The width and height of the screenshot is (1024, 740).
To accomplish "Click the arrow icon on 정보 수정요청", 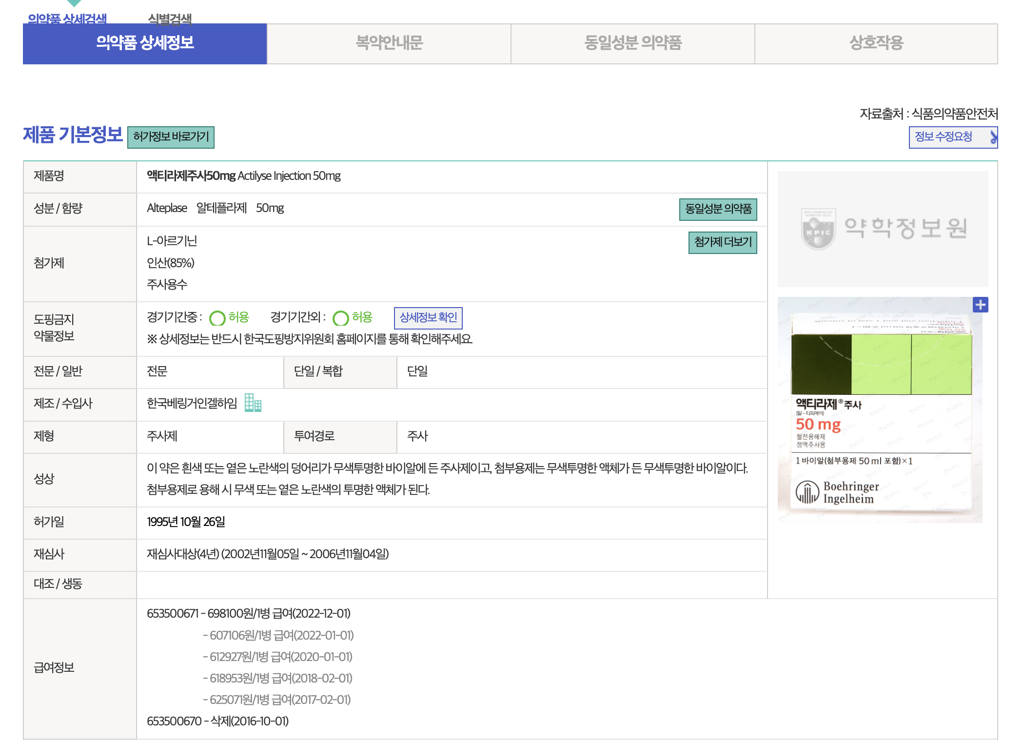I will point(993,137).
